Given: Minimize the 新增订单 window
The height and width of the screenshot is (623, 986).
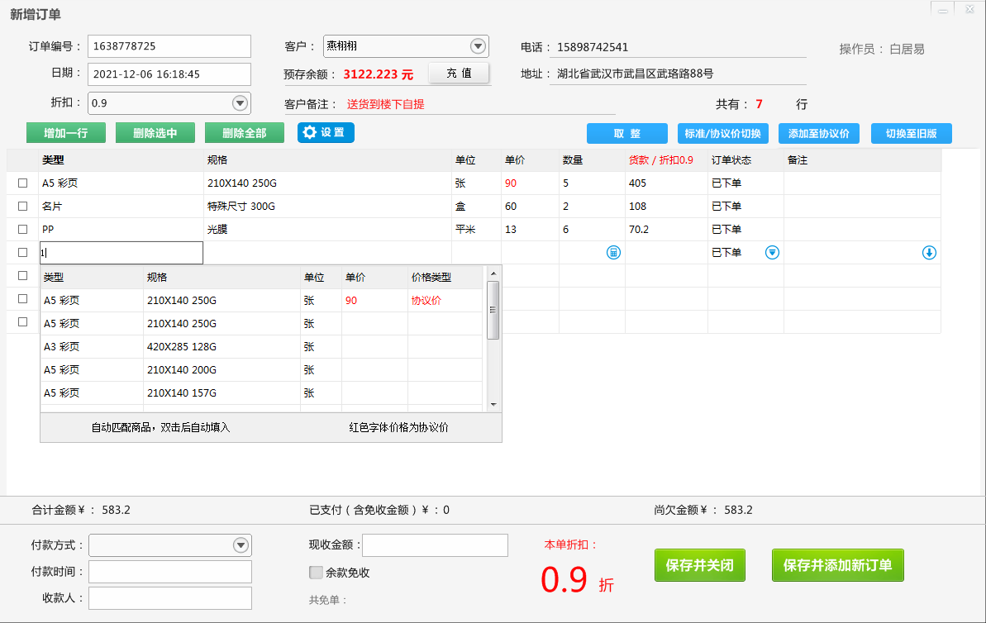Looking at the screenshot, I should pyautogui.click(x=942, y=9).
